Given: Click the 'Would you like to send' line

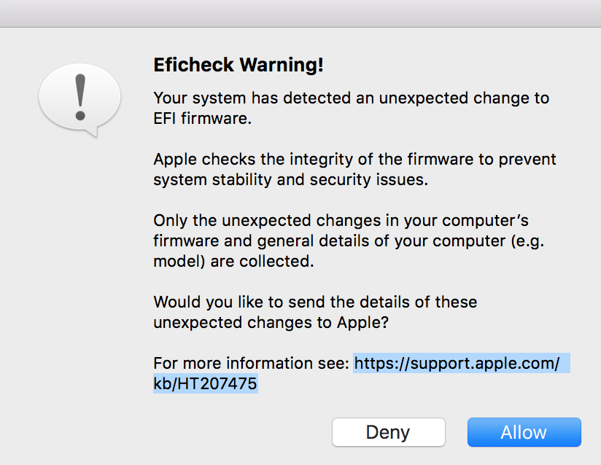Looking at the screenshot, I should click(315, 302).
